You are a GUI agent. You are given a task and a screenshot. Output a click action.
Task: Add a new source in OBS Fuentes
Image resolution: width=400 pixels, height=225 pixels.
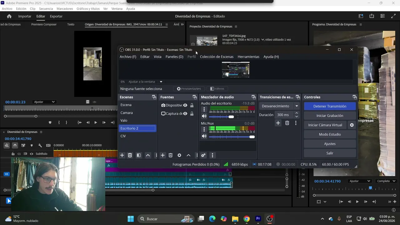click(x=162, y=155)
